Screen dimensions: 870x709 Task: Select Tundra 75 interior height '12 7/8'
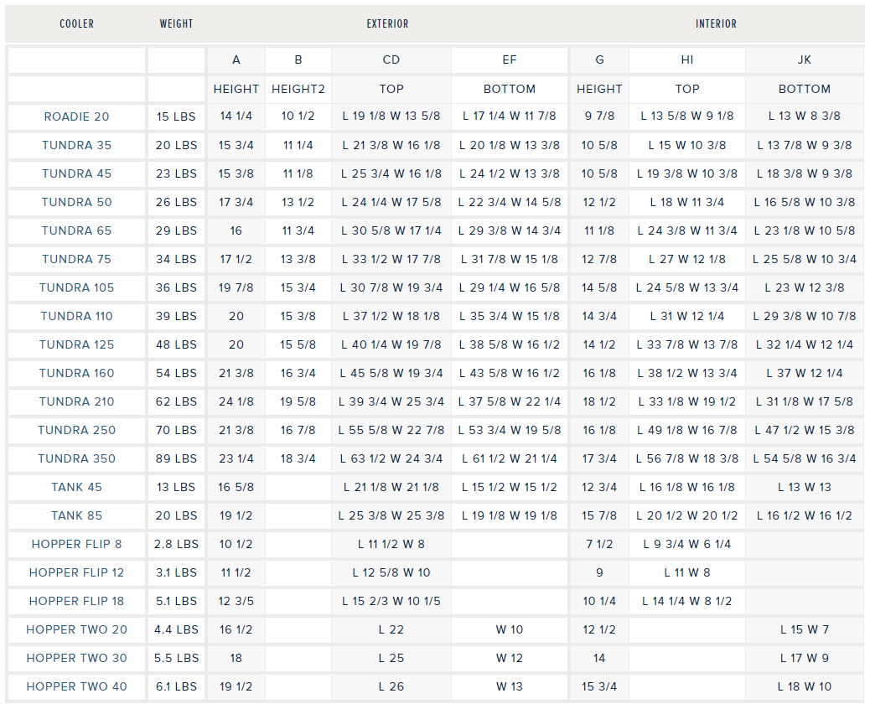coord(599,259)
